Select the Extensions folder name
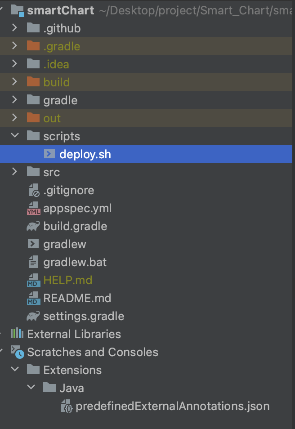The width and height of the screenshot is (295, 429). (72, 370)
